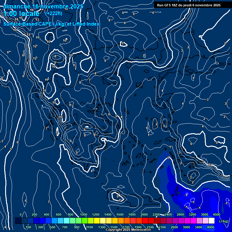Click 'Surface-Based CAPE (J/kg) et Lifted Index' title
232x232 pixels.
point(51,24)
